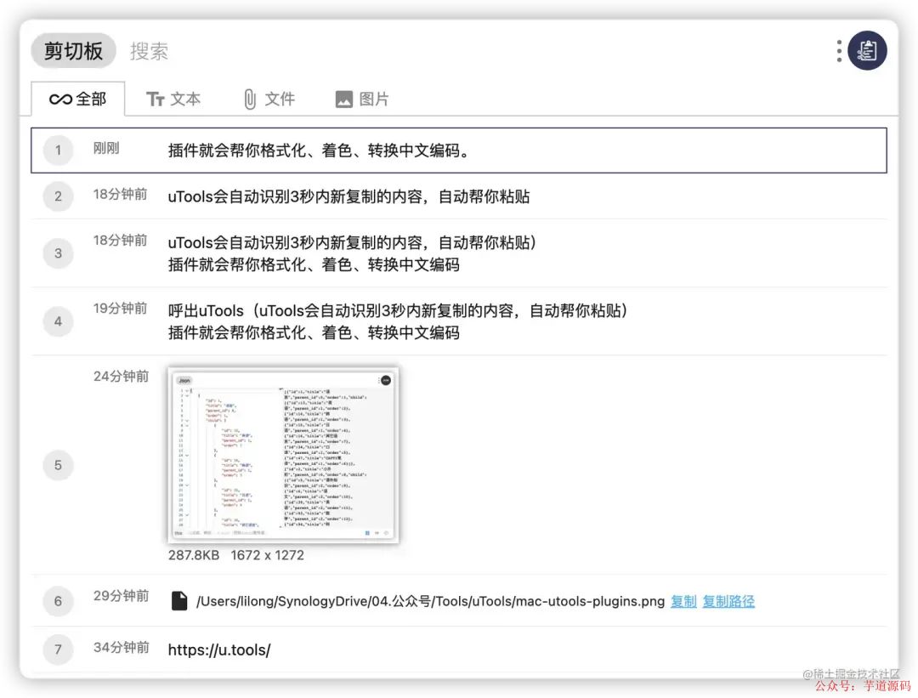Click the 34分钟前 timestamp
This screenshot has width=918, height=698.
click(122, 647)
